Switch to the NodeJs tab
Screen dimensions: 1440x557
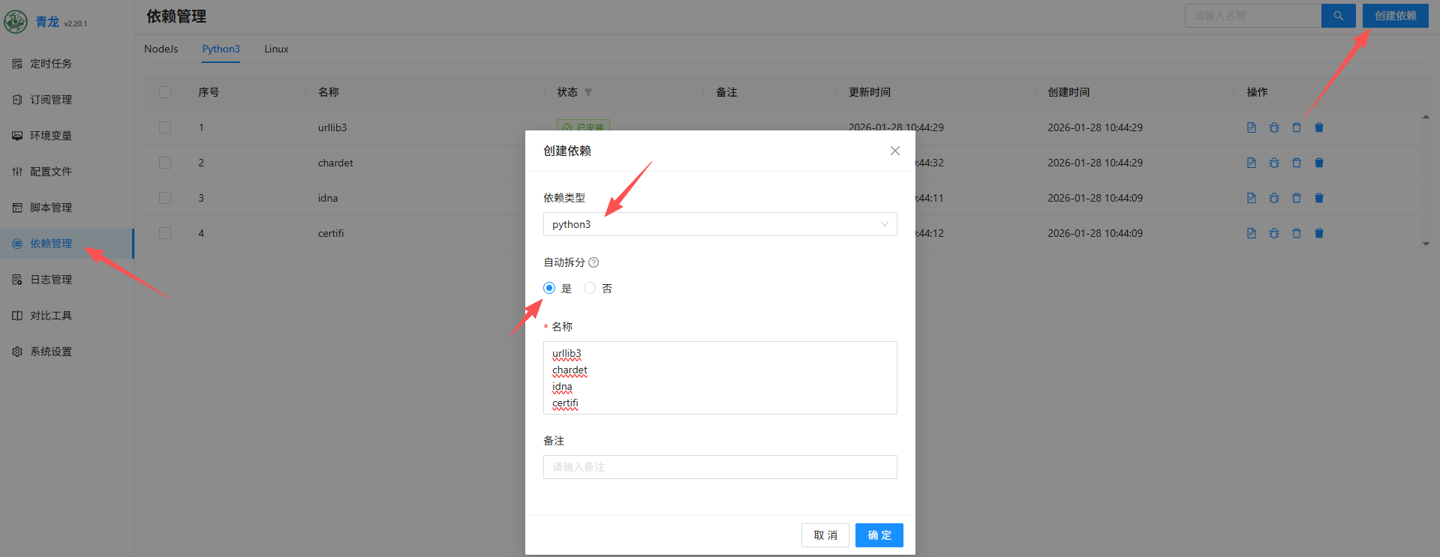tap(161, 49)
